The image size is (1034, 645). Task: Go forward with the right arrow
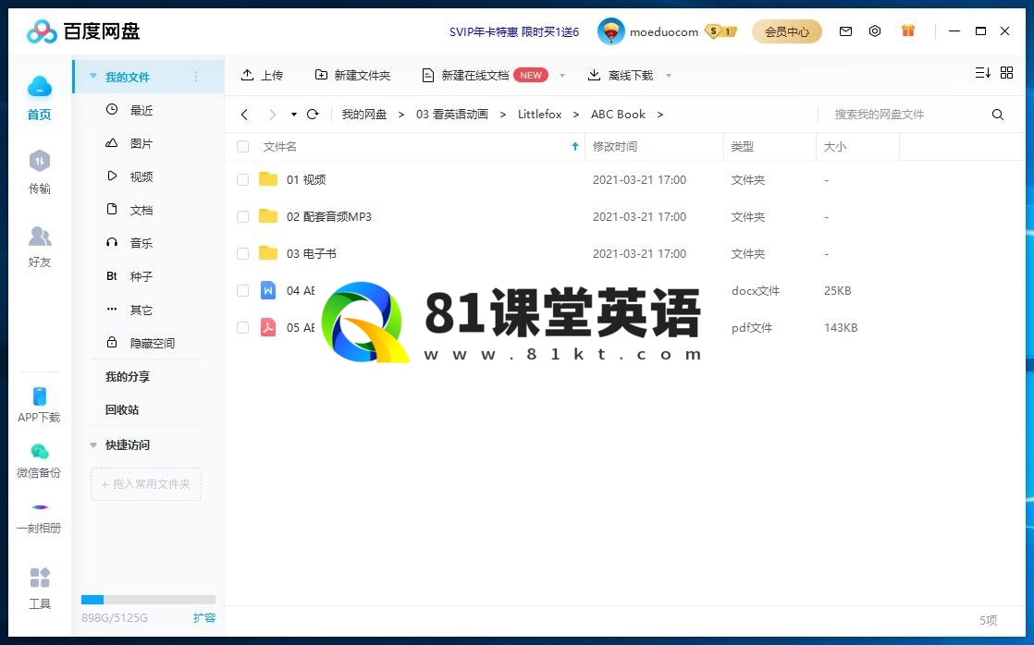[x=272, y=115]
